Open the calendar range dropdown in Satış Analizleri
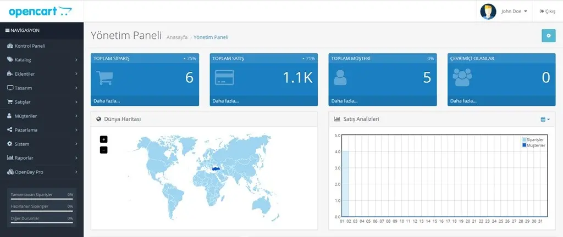This screenshot has width=563, height=237. point(545,119)
